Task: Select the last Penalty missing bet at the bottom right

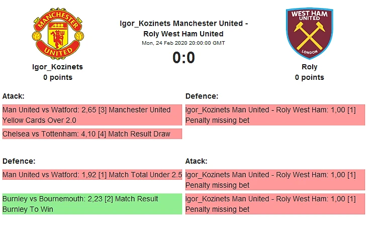Action: tap(275, 204)
